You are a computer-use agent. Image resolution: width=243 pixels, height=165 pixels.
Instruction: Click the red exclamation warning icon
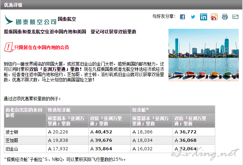click(x=8, y=47)
